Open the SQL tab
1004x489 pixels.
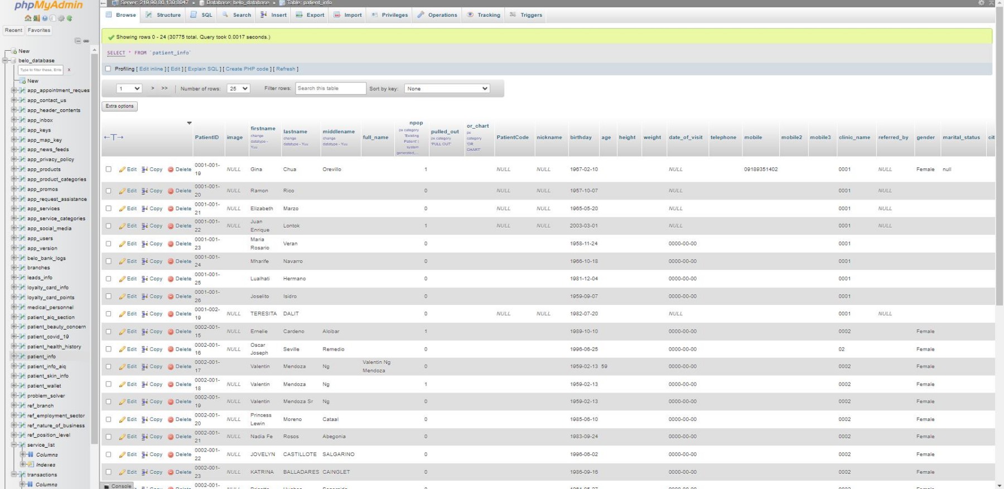click(x=201, y=15)
